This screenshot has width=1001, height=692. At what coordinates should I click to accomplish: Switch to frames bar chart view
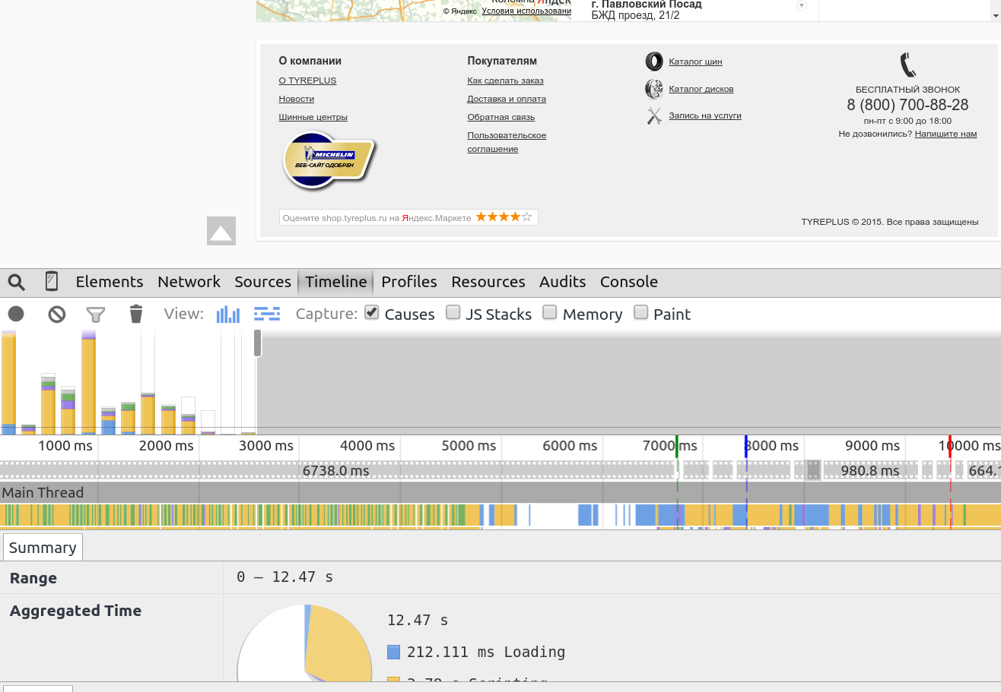[x=228, y=314]
